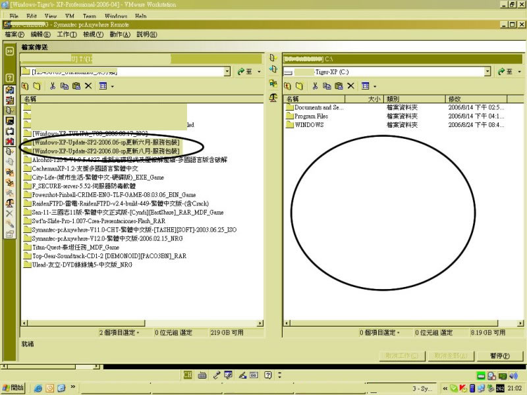This screenshot has width=527, height=395.
Task: Sort by the 類別 type column header
Action: [414, 99]
